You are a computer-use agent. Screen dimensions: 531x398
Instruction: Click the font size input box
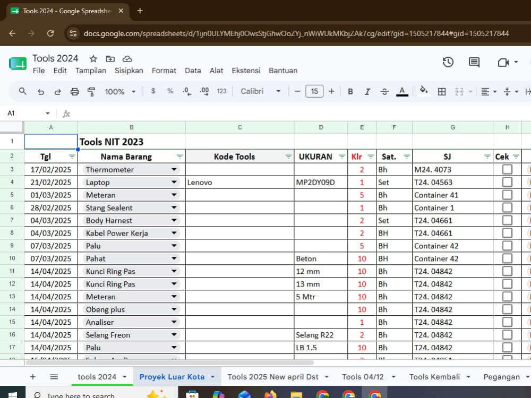coord(314,91)
